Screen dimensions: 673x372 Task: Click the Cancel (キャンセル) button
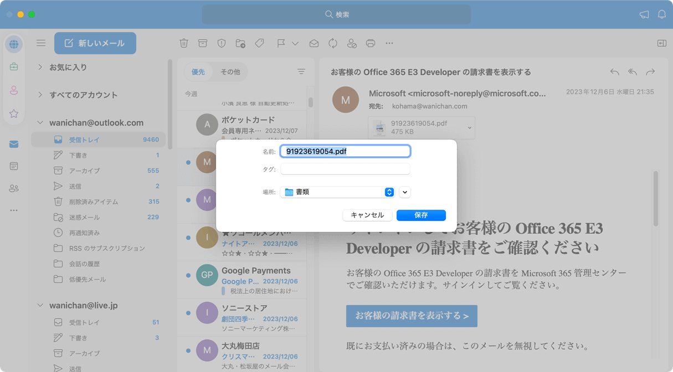coord(367,215)
